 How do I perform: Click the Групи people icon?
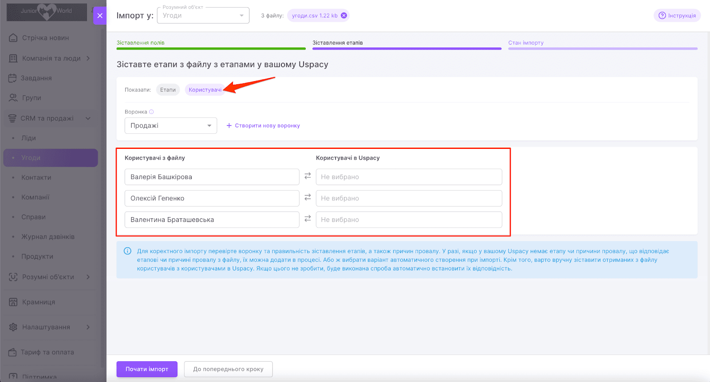13,97
